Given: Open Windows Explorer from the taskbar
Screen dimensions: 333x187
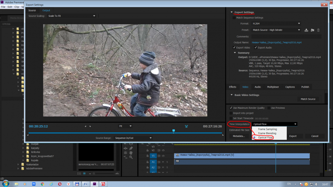Looking at the screenshot, I should [16, 184].
